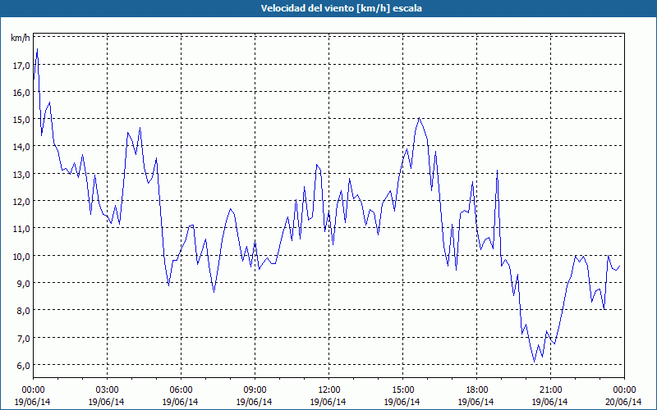
Task: Click the '09:00' time axis label
Action: pyautogui.click(x=255, y=390)
